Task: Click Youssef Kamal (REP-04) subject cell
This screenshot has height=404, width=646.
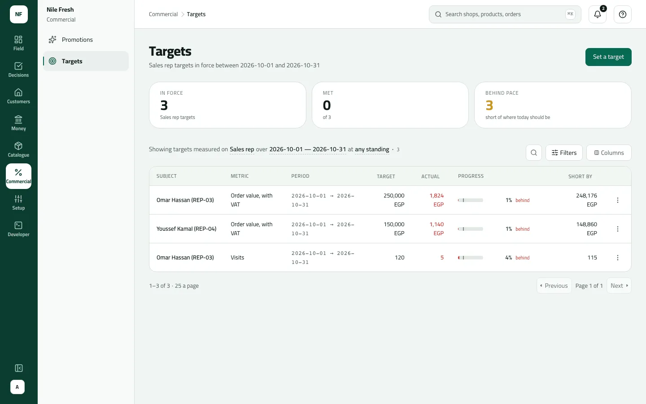Action: click(186, 229)
